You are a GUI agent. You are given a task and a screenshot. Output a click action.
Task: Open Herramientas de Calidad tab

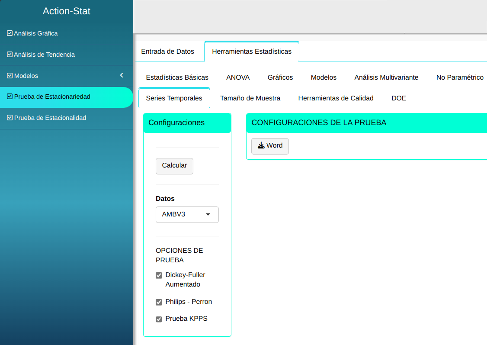[336, 98]
